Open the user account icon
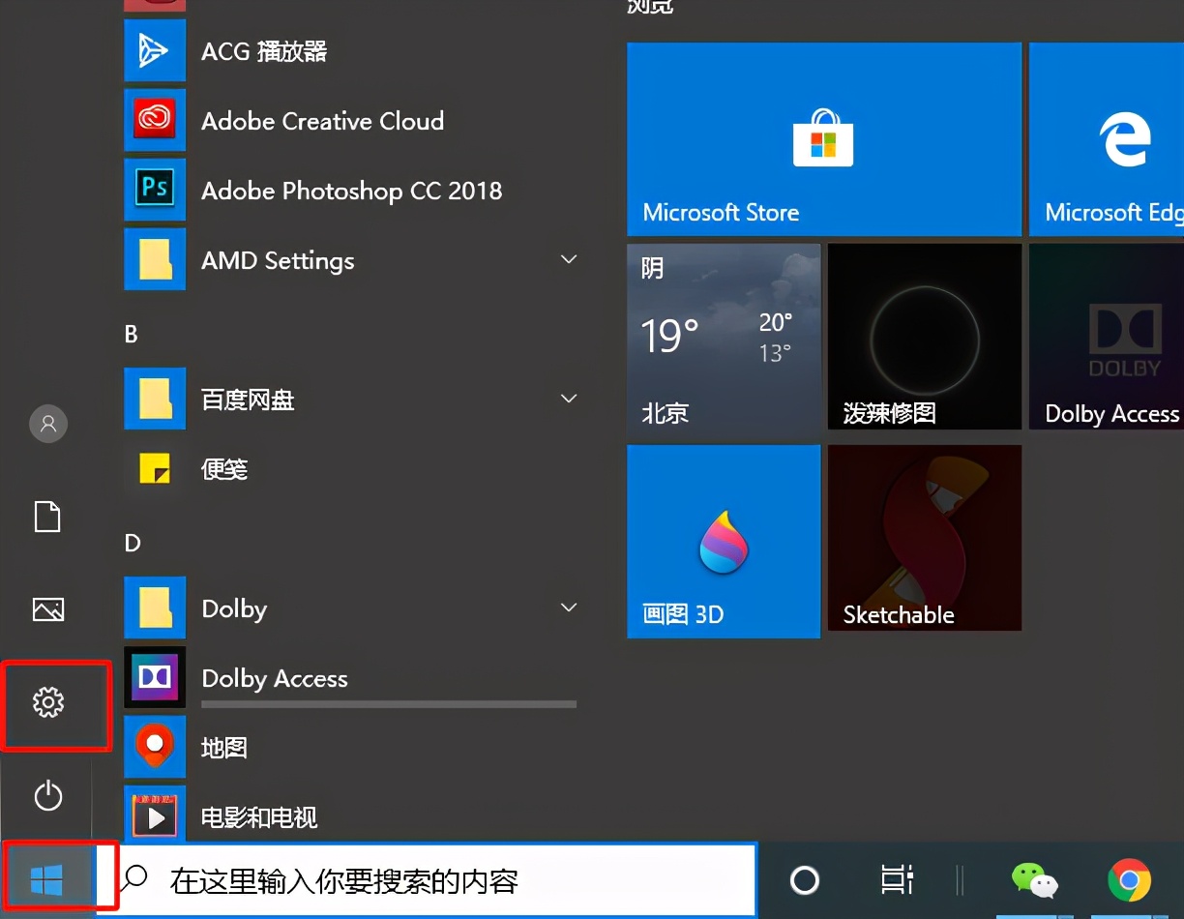The width and height of the screenshot is (1184, 919). [x=47, y=424]
